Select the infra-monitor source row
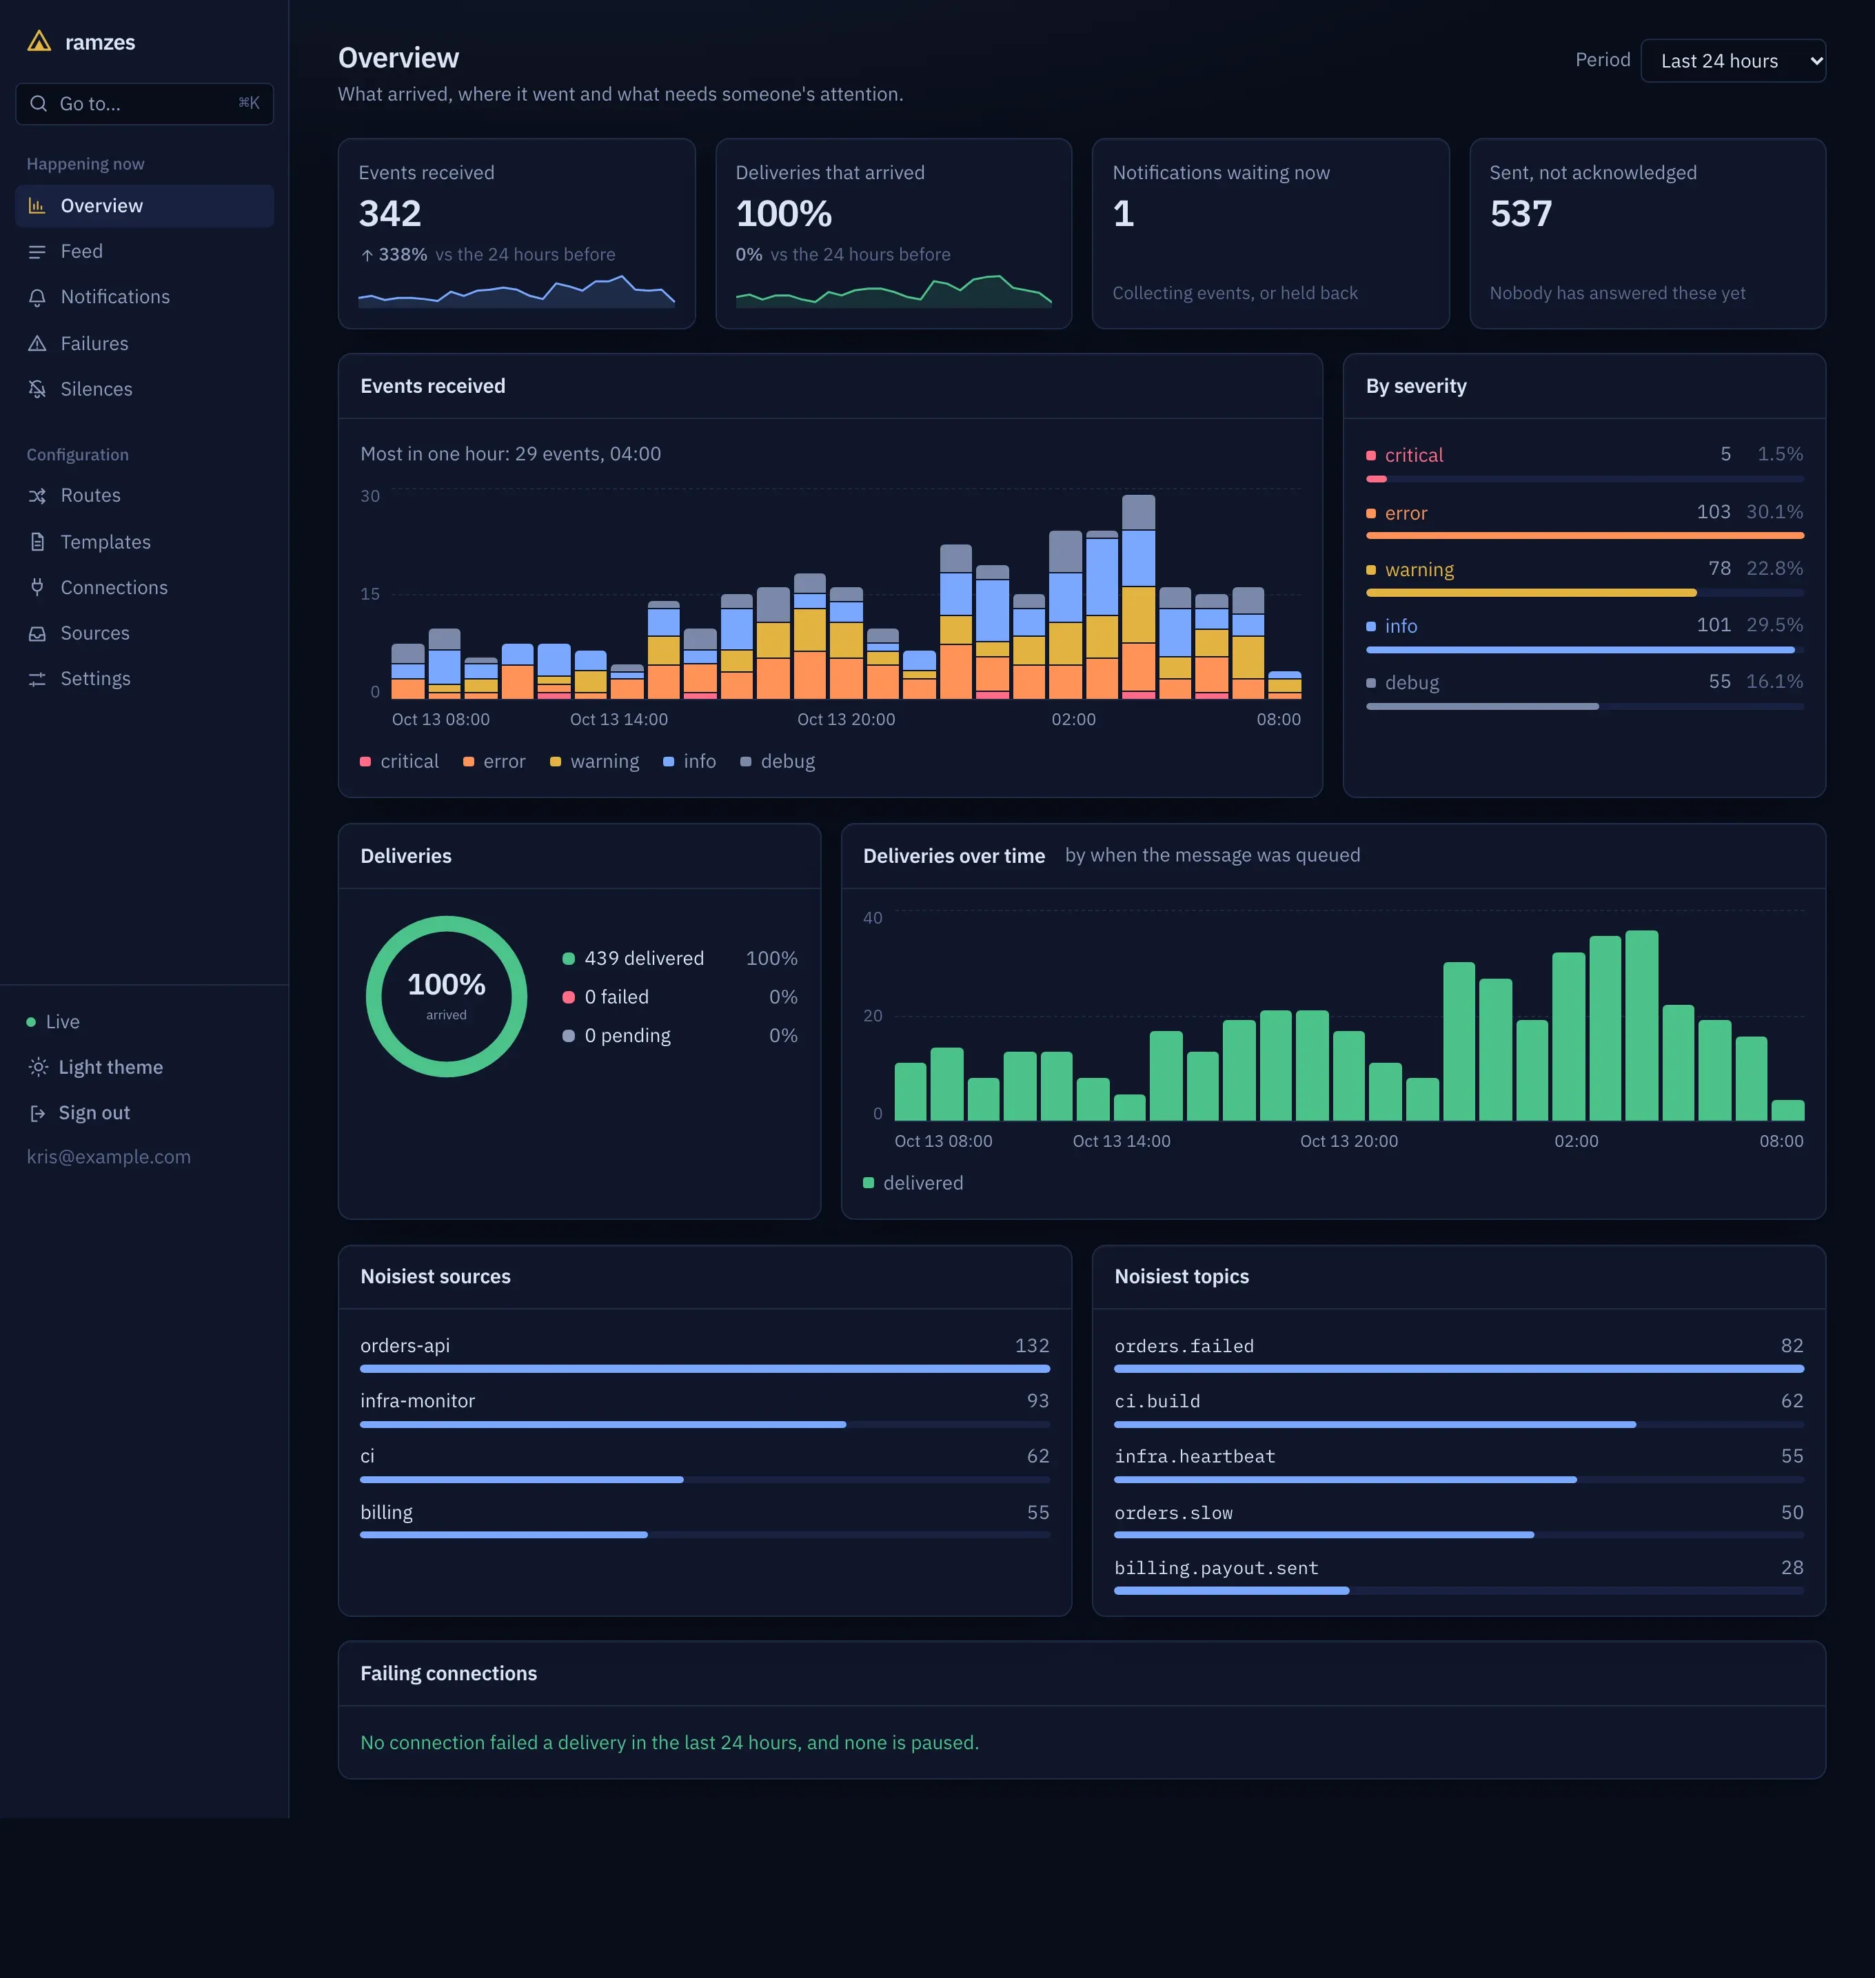Image resolution: width=1875 pixels, height=1978 pixels. [x=705, y=1409]
